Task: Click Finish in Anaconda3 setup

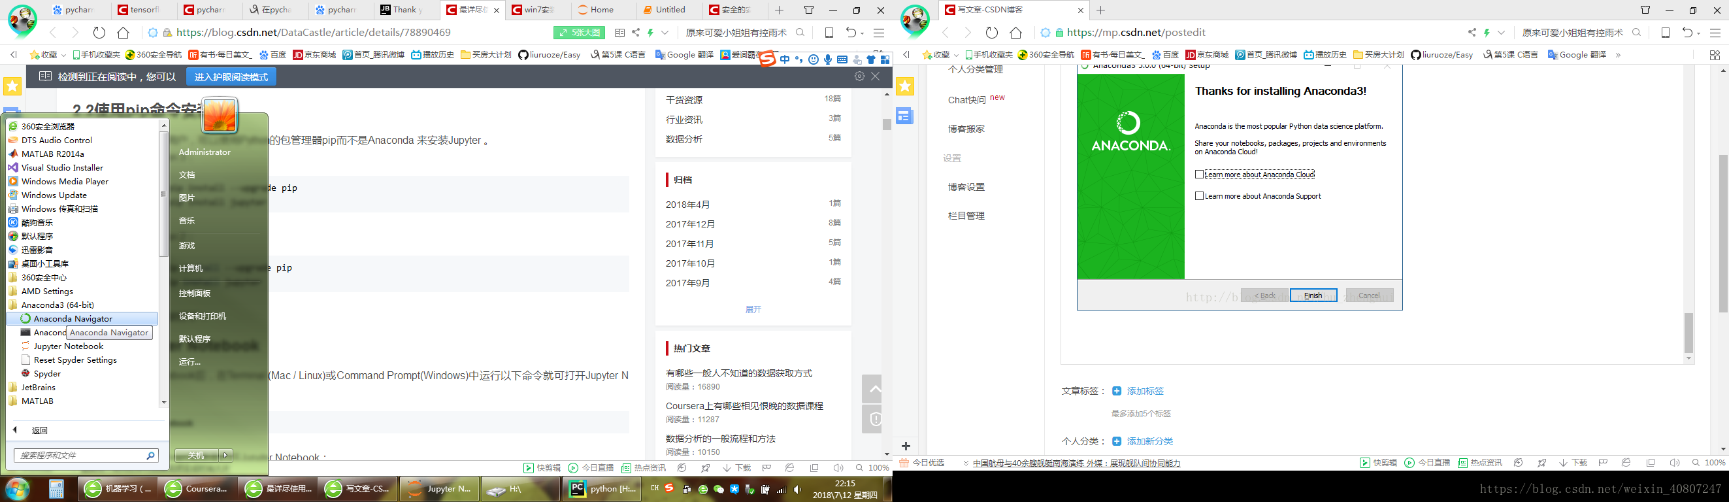Action: [x=1313, y=295]
